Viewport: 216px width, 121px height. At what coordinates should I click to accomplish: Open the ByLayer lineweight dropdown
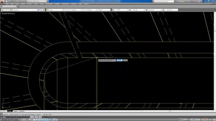point(89,10)
